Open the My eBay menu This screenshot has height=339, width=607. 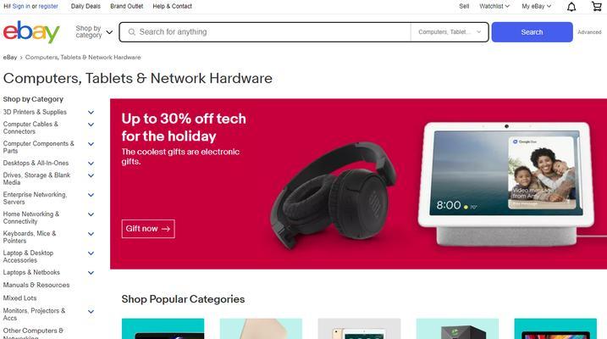(x=536, y=6)
